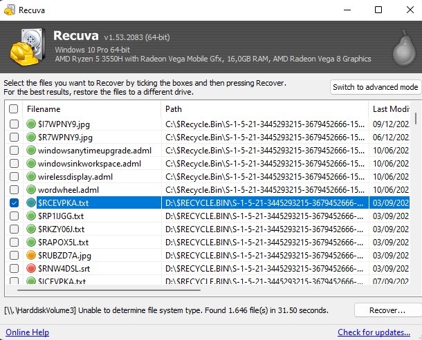Select the $RP1IJGG.txt filename
Screen dimensions: 422x340
point(61,216)
